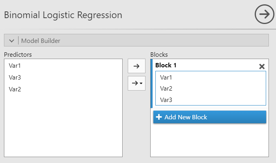Click empty space in the Predictors list

(x=63, y=126)
